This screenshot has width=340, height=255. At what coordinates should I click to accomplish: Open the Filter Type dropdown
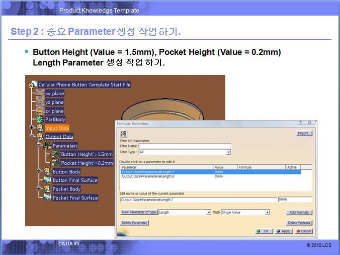click(x=228, y=152)
